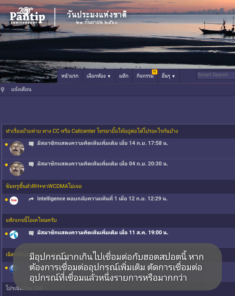Click the Smart Search input field
235x296 pixels.
click(x=215, y=75)
